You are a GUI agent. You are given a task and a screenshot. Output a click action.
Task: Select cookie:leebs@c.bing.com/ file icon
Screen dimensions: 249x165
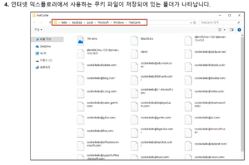tap(81, 93)
